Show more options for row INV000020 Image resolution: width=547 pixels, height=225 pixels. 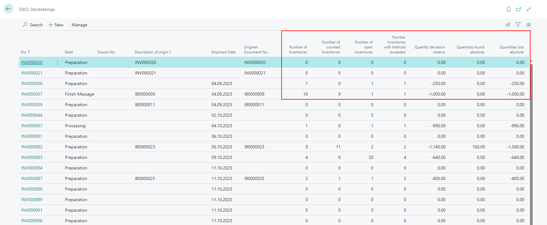click(x=57, y=62)
